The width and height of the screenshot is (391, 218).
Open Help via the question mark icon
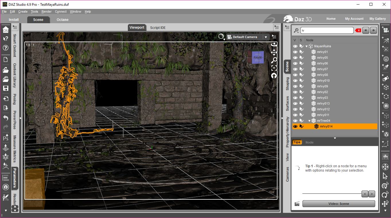(x=5, y=48)
